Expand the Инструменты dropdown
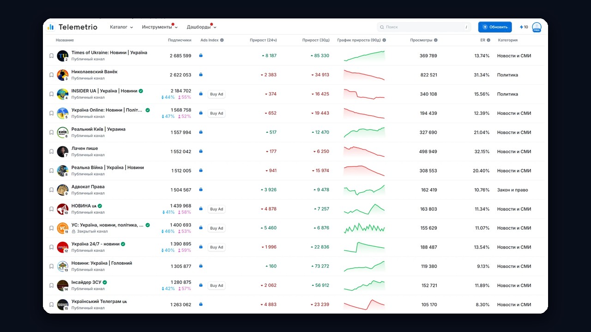This screenshot has height=332, width=591. tap(160, 27)
